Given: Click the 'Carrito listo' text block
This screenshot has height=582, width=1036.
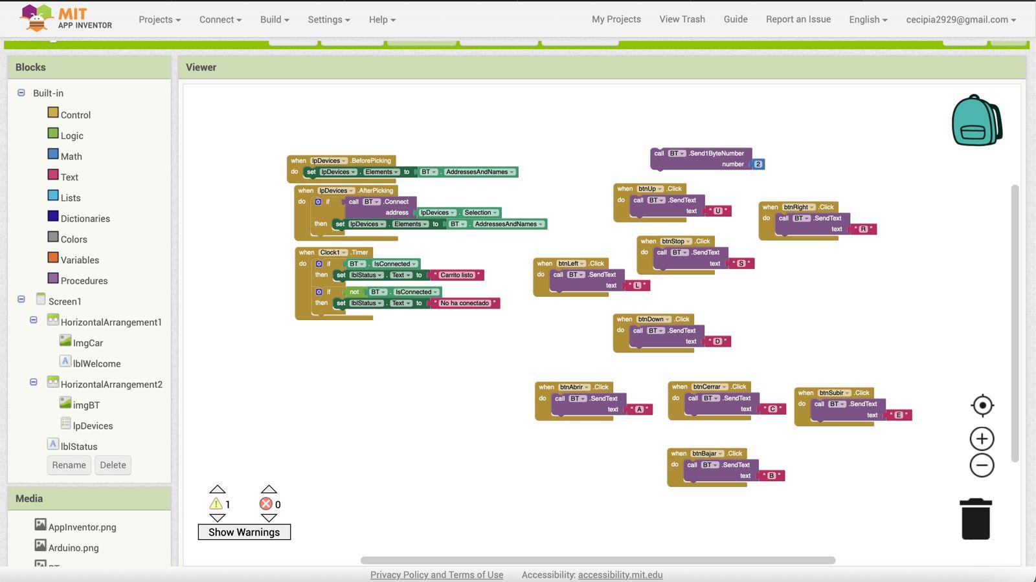Looking at the screenshot, I should 457,275.
